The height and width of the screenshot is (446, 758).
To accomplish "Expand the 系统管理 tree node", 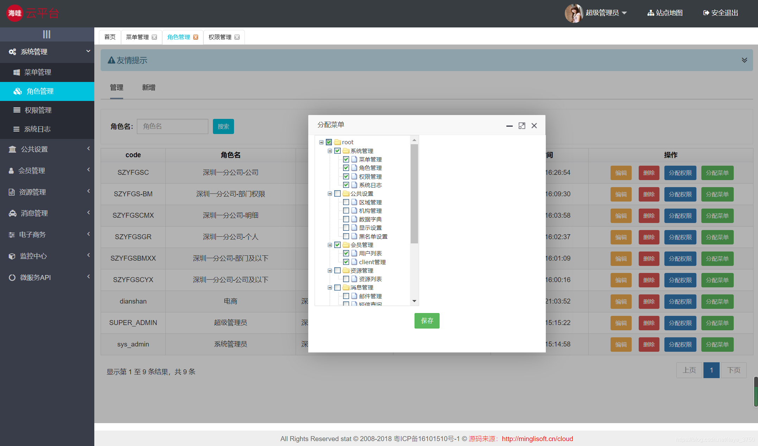I will coord(330,151).
